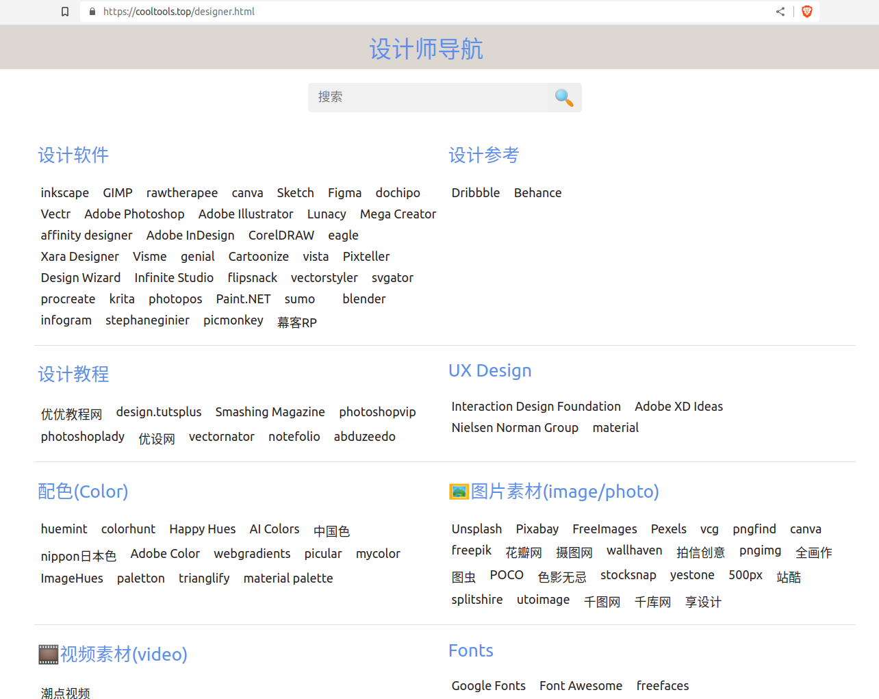The width and height of the screenshot is (879, 699).
Task: Open the 中国色 link
Action: point(331,531)
